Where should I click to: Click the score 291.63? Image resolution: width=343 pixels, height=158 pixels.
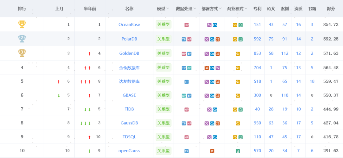click(x=331, y=151)
